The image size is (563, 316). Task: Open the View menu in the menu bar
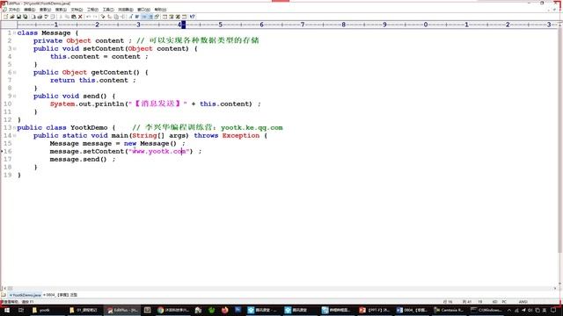coord(45,10)
